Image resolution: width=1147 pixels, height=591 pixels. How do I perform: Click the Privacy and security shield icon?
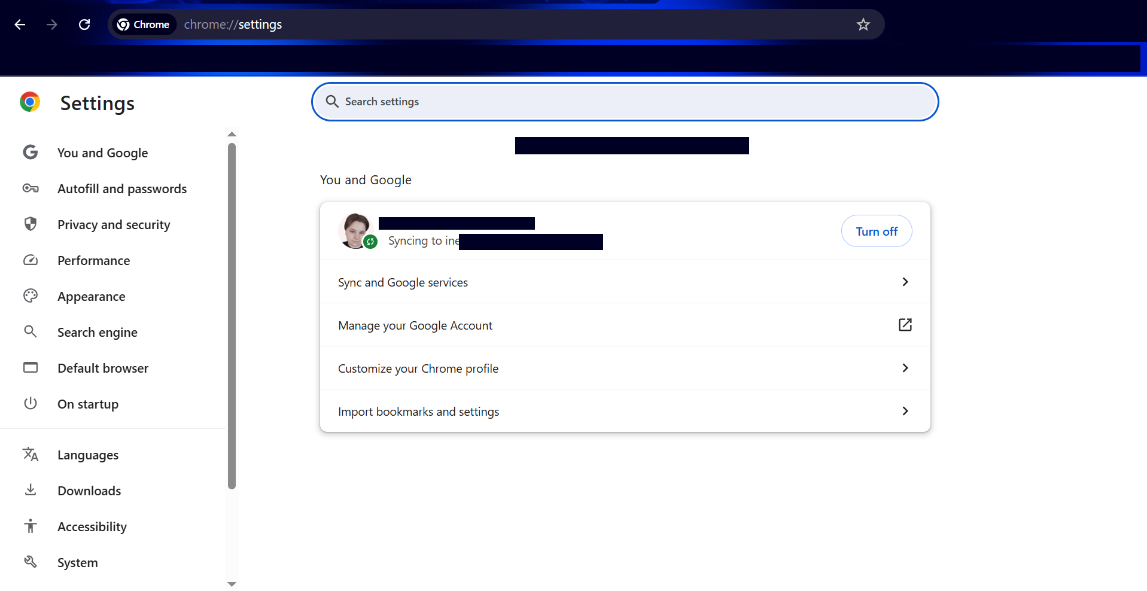coord(31,224)
